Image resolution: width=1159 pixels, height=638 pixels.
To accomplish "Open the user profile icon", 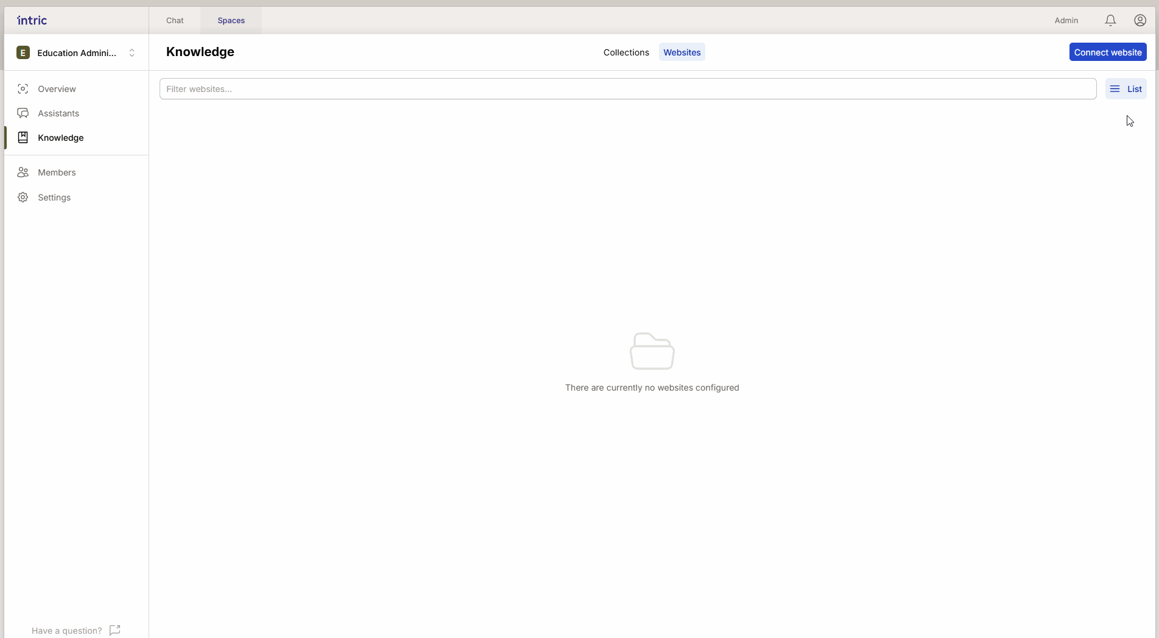I will (1140, 20).
